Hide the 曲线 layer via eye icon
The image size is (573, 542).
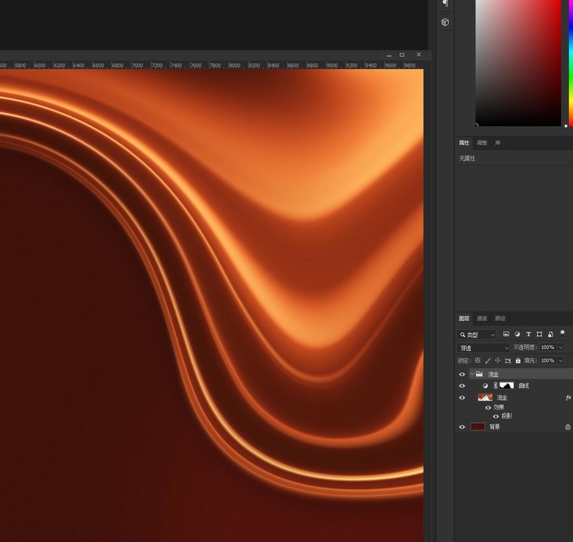[x=462, y=386]
